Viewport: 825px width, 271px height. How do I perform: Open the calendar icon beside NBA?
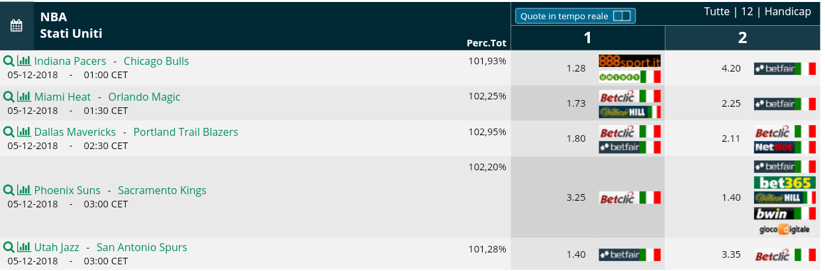(17, 26)
